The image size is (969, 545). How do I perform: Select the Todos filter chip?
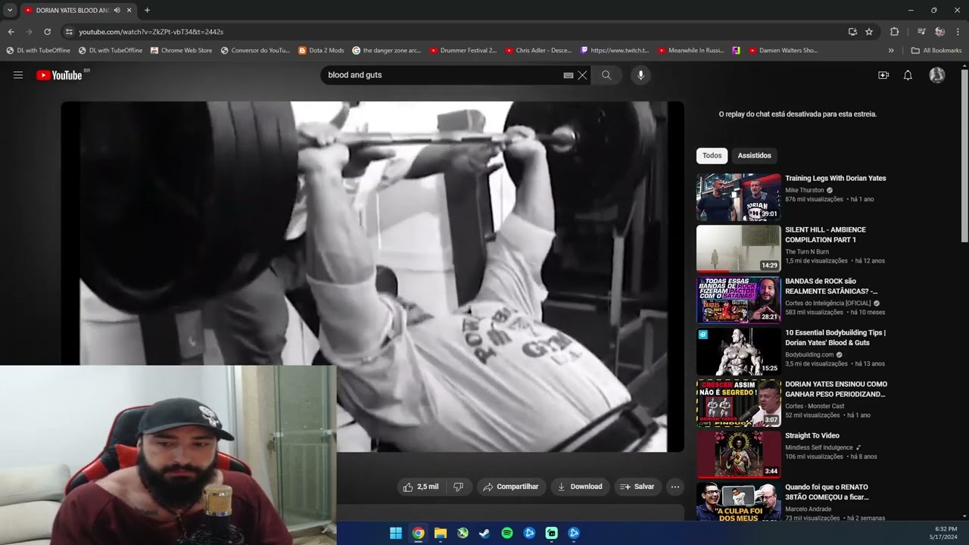point(712,156)
